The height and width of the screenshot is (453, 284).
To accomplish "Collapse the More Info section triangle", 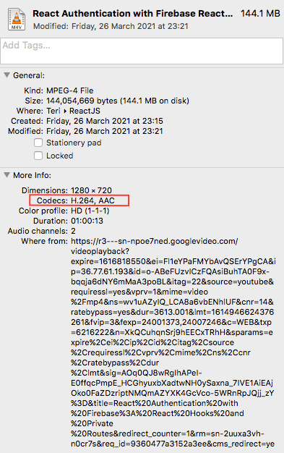I will click(7, 175).
